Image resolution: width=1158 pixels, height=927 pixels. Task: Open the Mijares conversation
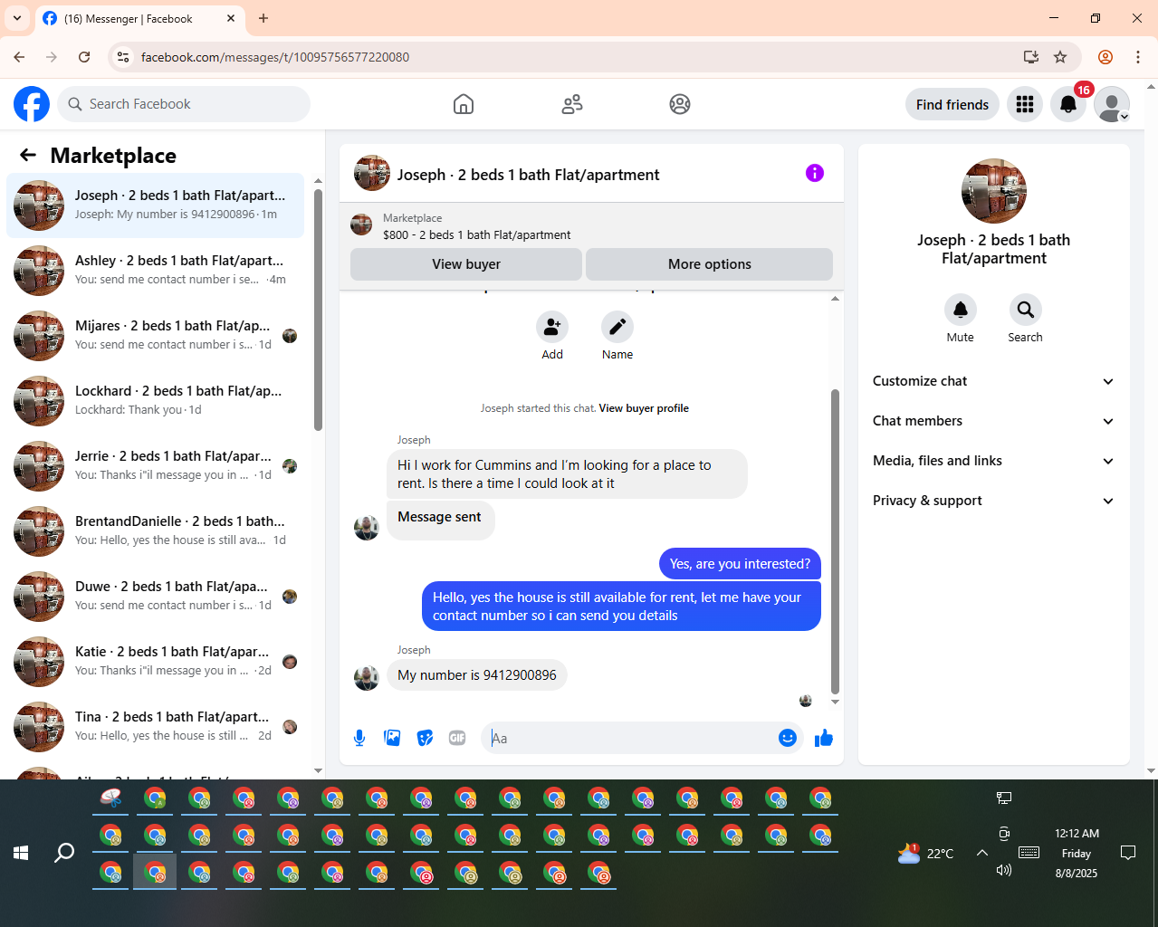[x=156, y=336]
